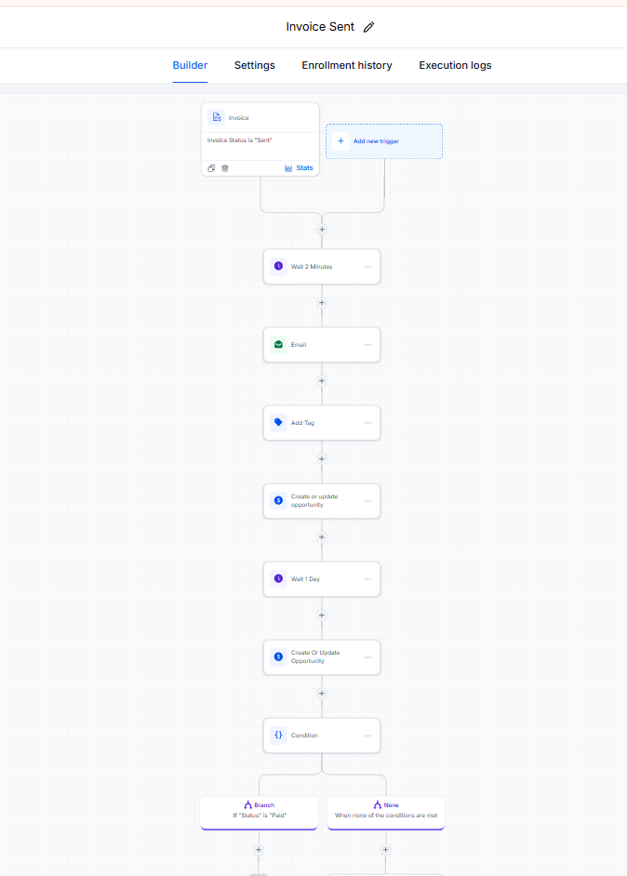Open Stats on the Invoice trigger
This screenshot has width=627, height=876.
coord(299,167)
